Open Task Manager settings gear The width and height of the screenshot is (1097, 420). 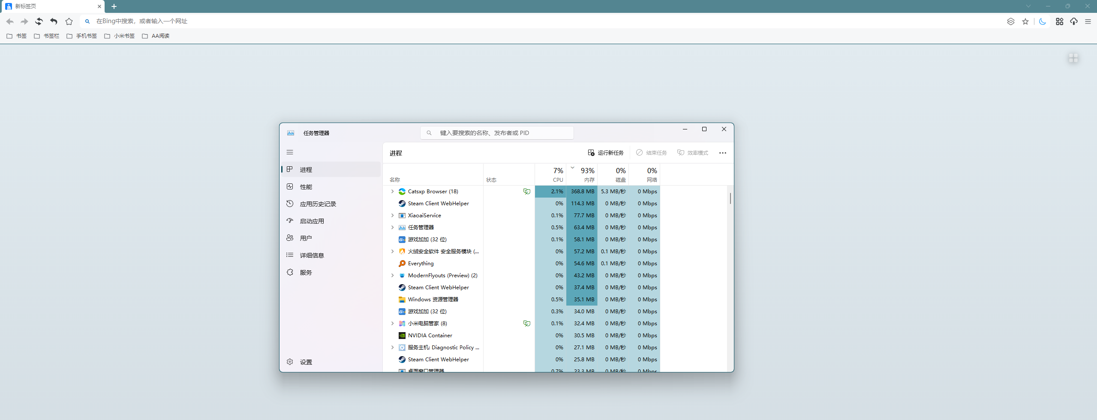click(x=290, y=362)
